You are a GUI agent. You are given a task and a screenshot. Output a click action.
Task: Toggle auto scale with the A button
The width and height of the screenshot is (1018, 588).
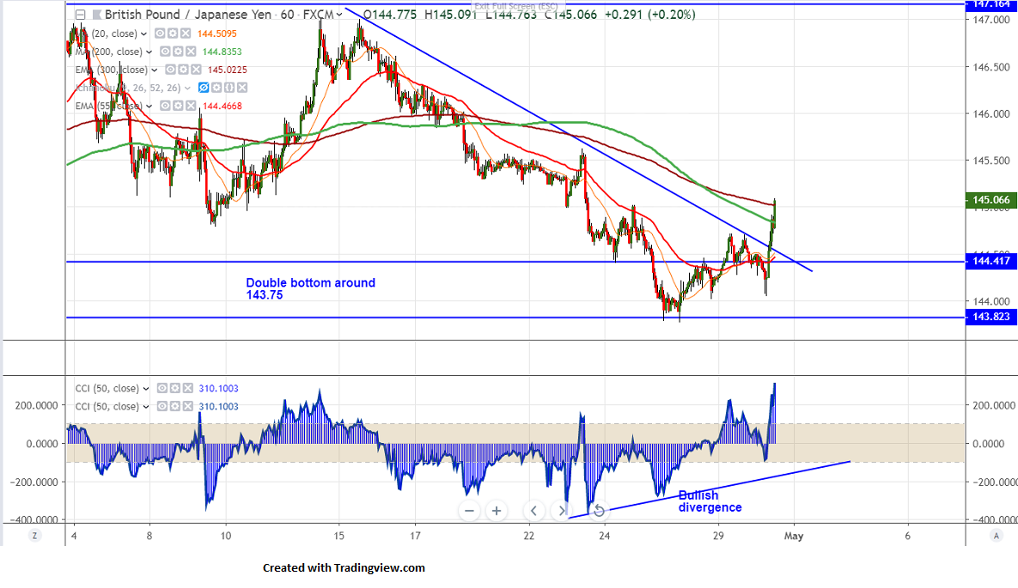click(996, 536)
